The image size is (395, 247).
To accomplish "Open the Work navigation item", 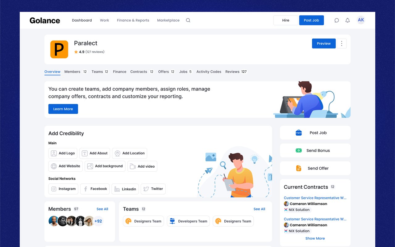I will 104,20.
